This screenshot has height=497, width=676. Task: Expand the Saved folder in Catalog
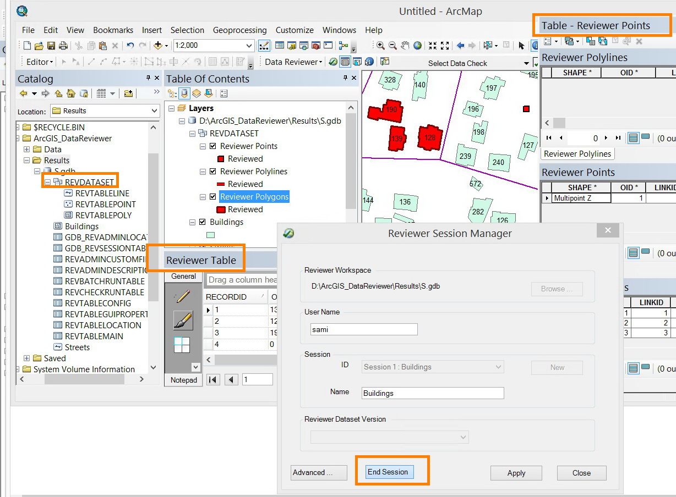pyautogui.click(x=26, y=358)
